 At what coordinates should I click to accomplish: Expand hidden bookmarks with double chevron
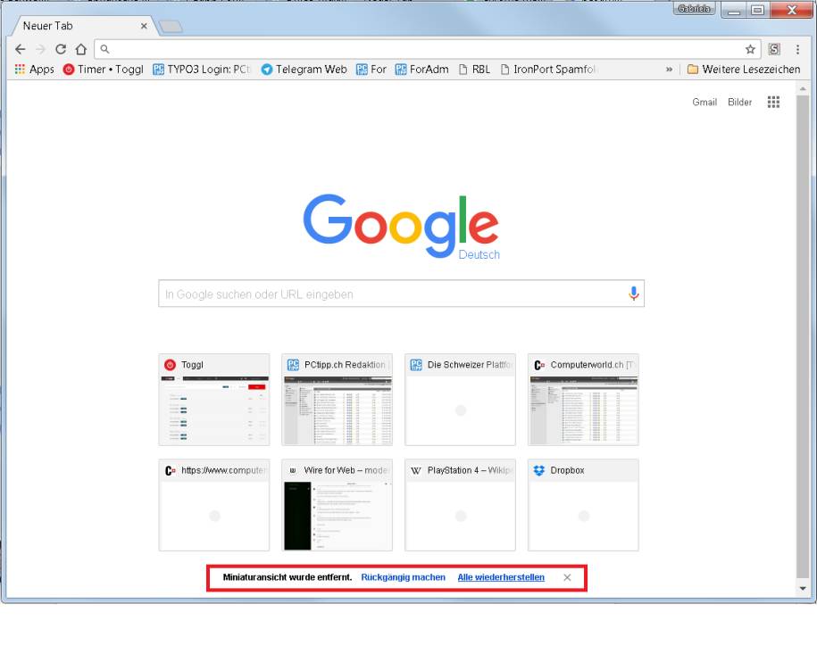(x=669, y=70)
